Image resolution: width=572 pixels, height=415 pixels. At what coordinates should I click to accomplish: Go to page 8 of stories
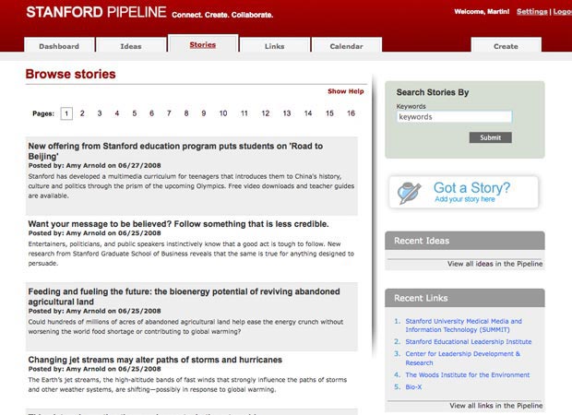pos(186,113)
